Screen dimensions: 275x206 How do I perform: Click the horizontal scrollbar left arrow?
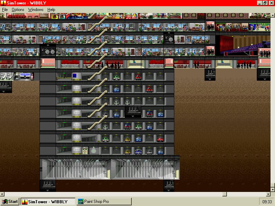[x=2, y=194]
